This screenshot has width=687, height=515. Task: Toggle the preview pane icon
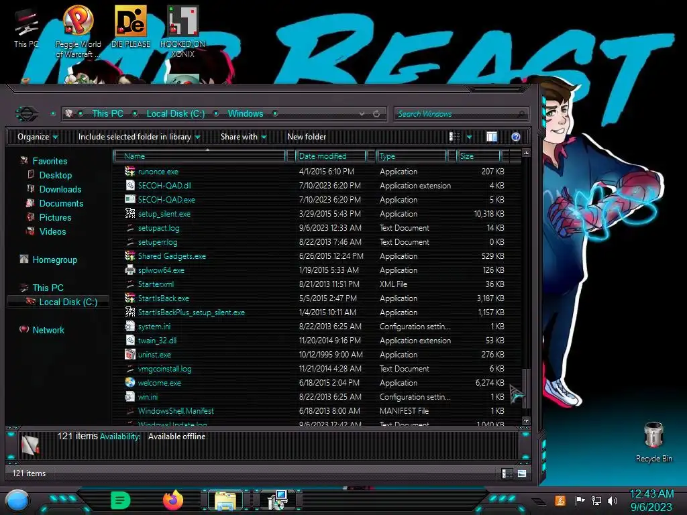pyautogui.click(x=492, y=137)
